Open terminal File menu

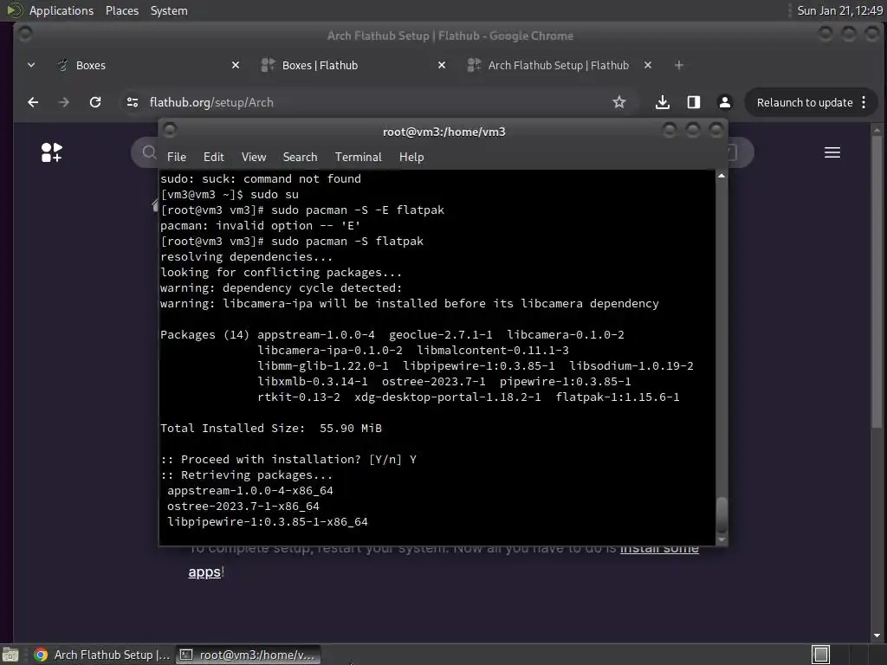pos(177,157)
